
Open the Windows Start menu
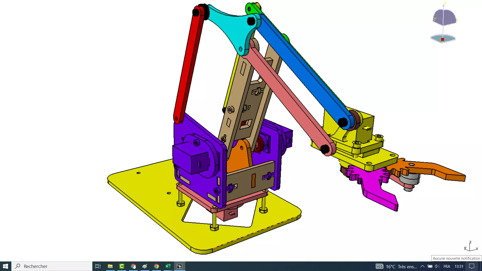[x=6, y=266]
